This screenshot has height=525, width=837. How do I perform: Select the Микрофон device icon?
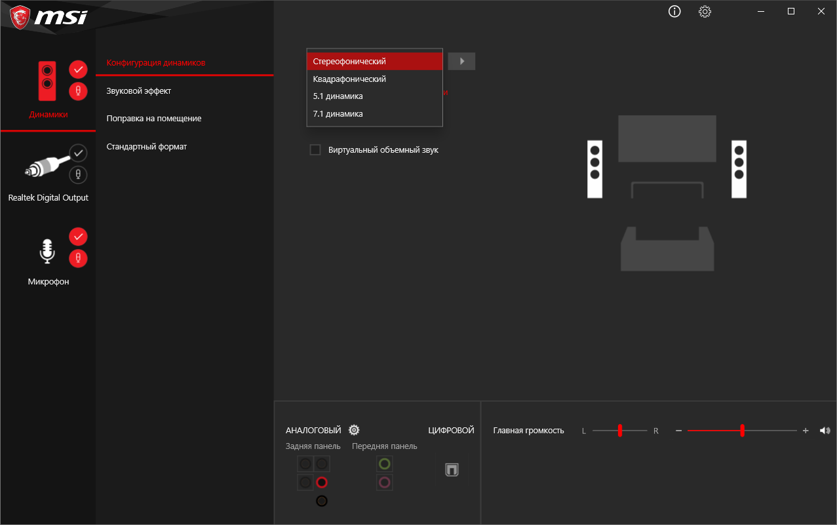pyautogui.click(x=47, y=252)
